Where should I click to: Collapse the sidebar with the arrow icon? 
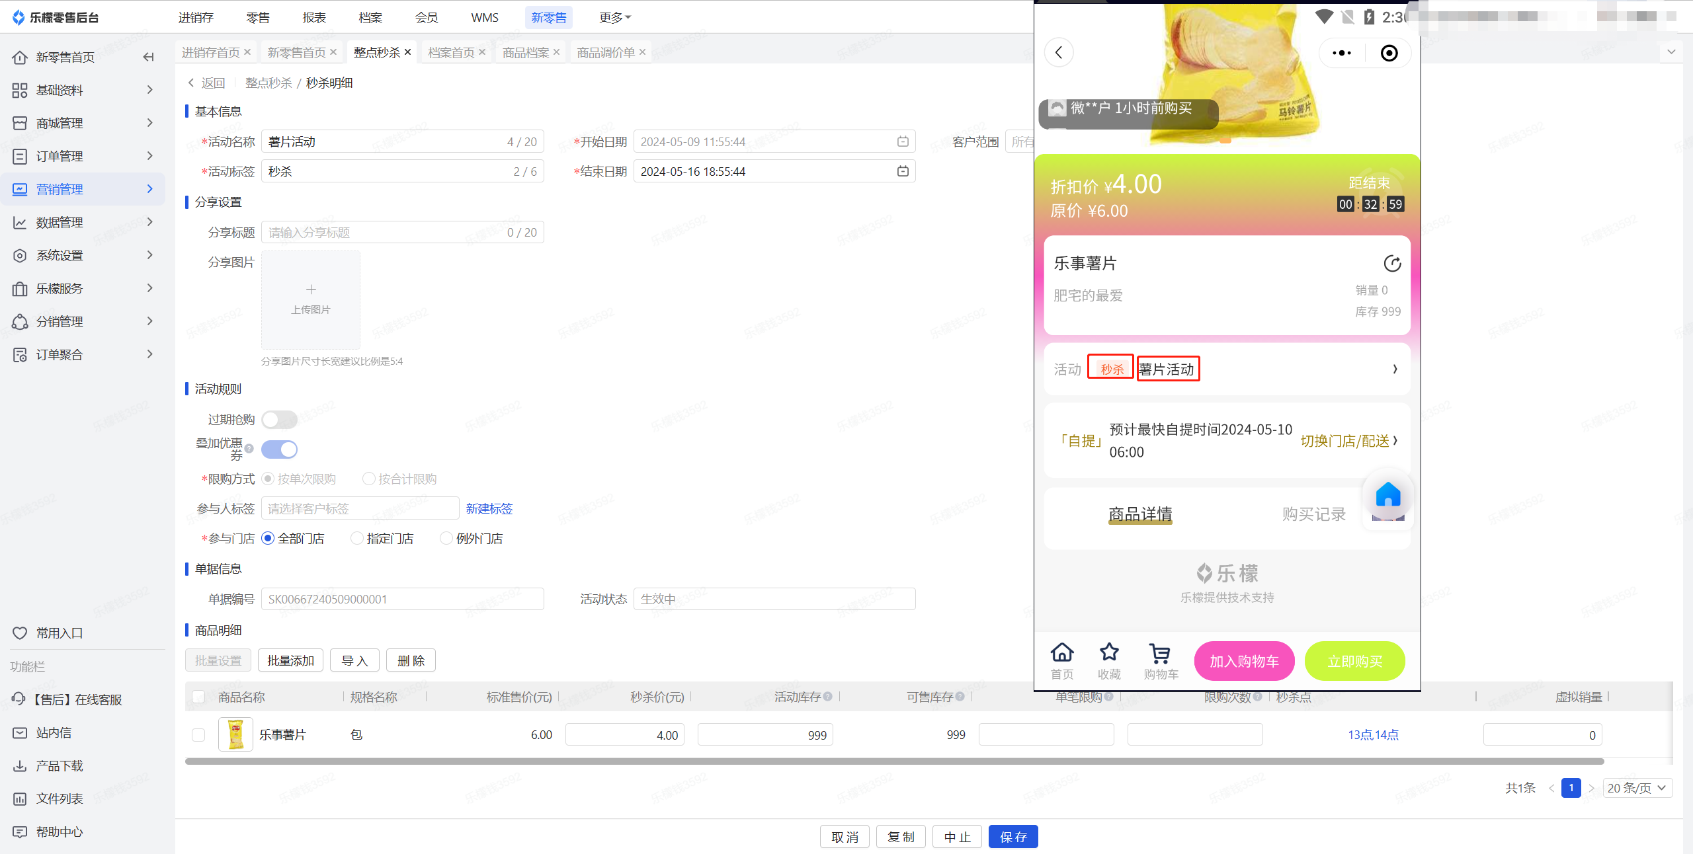[149, 57]
